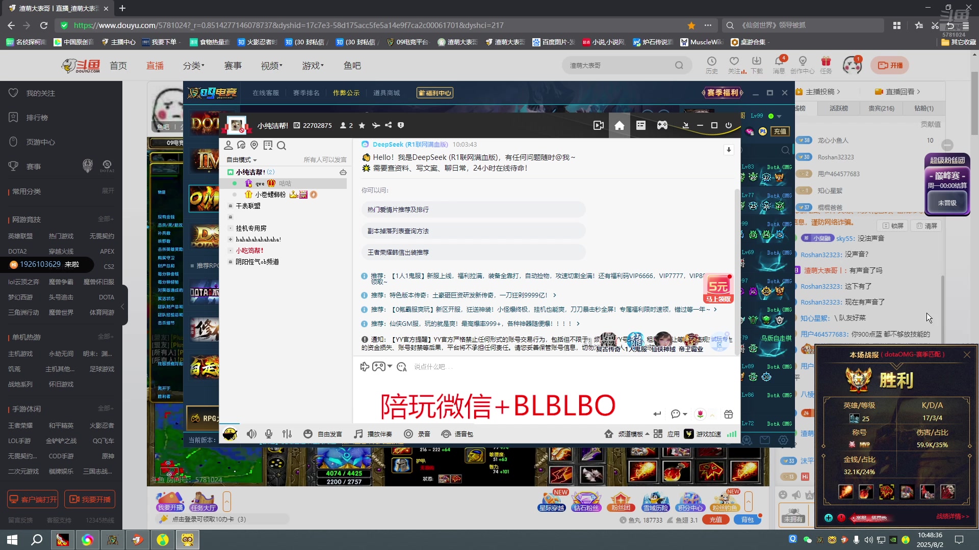Image resolution: width=979 pixels, height=550 pixels.
Task: Click the robot icon beside 小纯洁帮!
Action: (343, 172)
